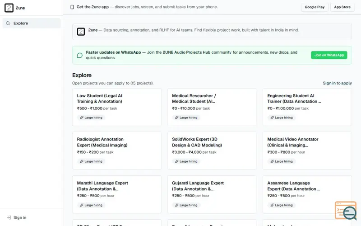
Task: Click the ₹3,000 - ₹4,000 per task rate
Action: tap(194, 152)
